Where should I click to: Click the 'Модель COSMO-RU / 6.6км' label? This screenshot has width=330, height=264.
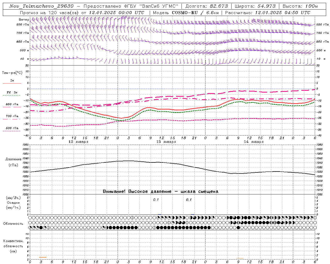(186, 13)
